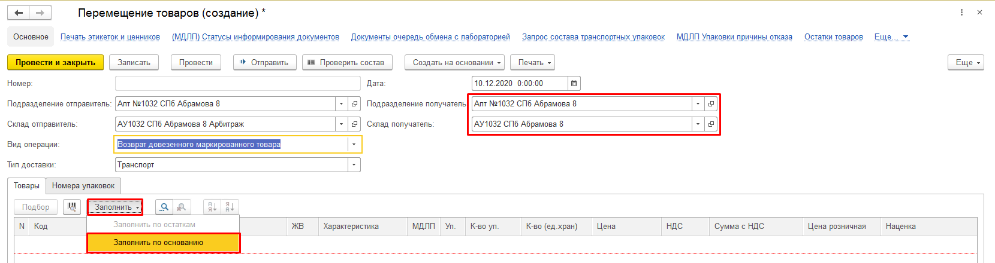The width and height of the screenshot is (995, 263).
Task: Sort table rows descending
Action: pyautogui.click(x=230, y=207)
